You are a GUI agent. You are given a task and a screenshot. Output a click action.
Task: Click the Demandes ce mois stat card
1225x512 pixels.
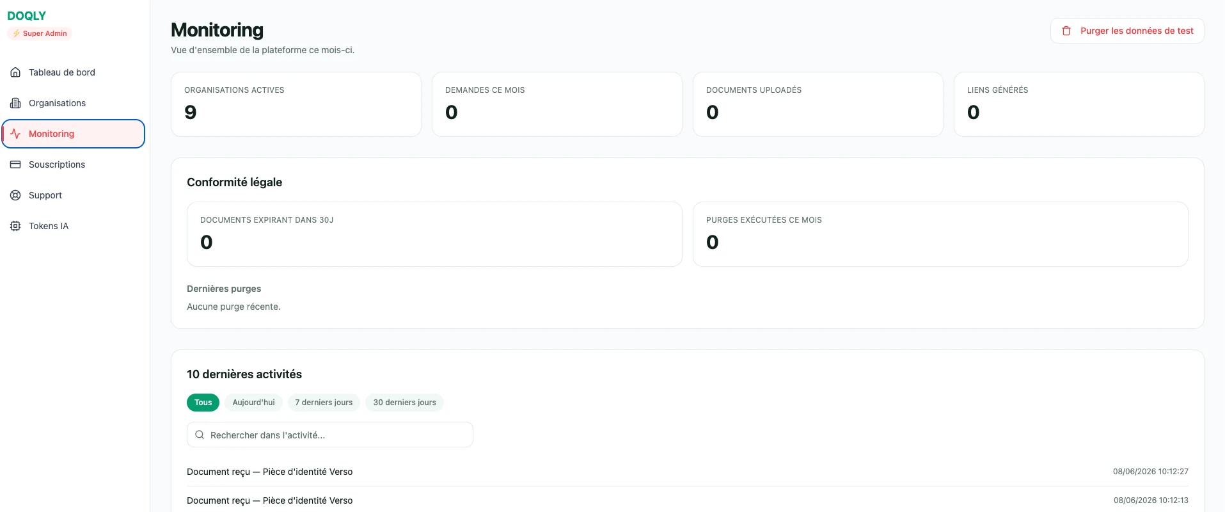(557, 104)
